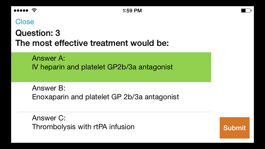Choose "Thrombolysis with rtPA infusion" text
This screenshot has height=149, width=265.
click(x=83, y=127)
